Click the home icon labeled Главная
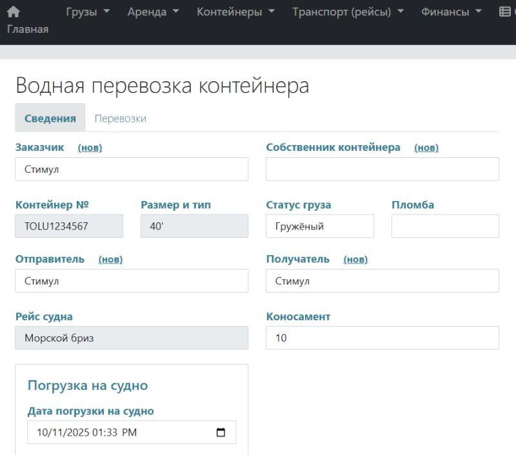Image resolution: width=516 pixels, height=455 pixels. [14, 12]
